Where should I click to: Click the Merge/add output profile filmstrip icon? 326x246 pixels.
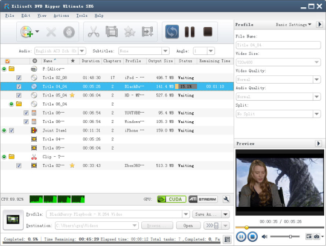(x=147, y=32)
